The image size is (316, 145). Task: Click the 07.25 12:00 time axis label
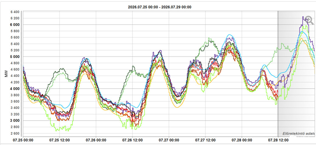60,140
